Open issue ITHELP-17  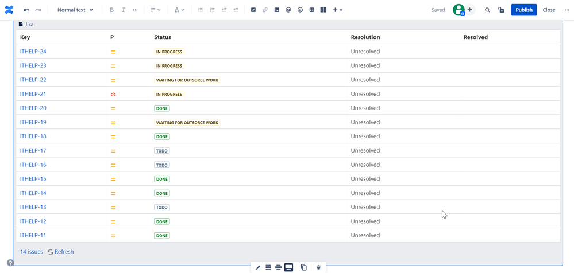[33, 151]
